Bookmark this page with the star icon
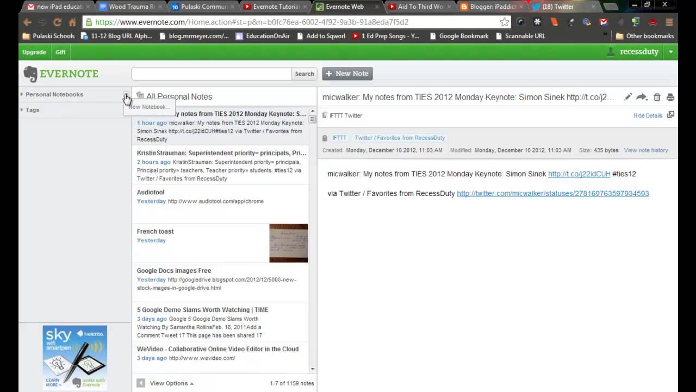Screen dimensions: 696x392 coord(505,22)
